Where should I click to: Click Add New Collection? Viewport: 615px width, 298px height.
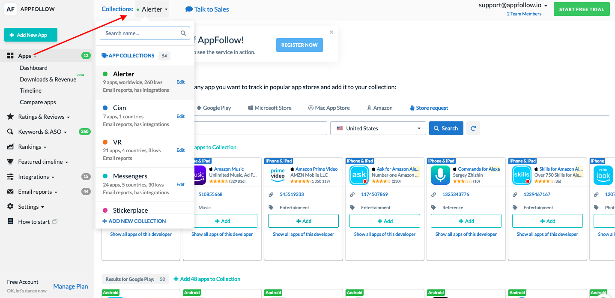pos(134,221)
